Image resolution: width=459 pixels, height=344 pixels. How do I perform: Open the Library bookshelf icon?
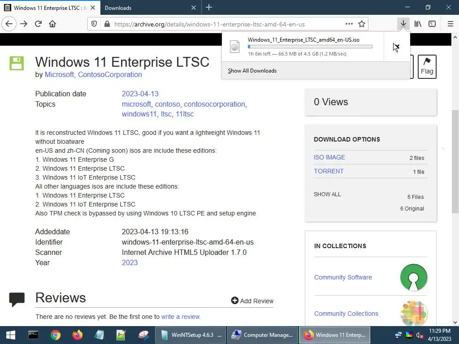click(x=418, y=24)
